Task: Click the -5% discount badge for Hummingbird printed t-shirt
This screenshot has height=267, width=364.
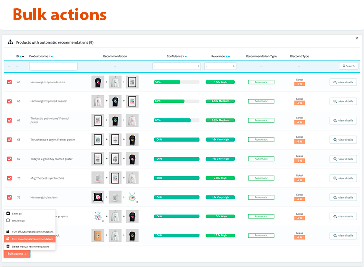Action: click(299, 84)
